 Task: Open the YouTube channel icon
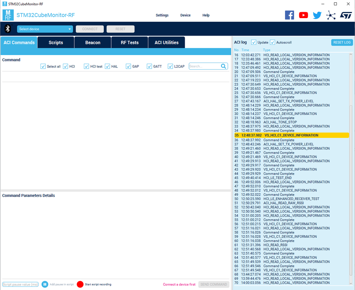pyautogui.click(x=303, y=15)
